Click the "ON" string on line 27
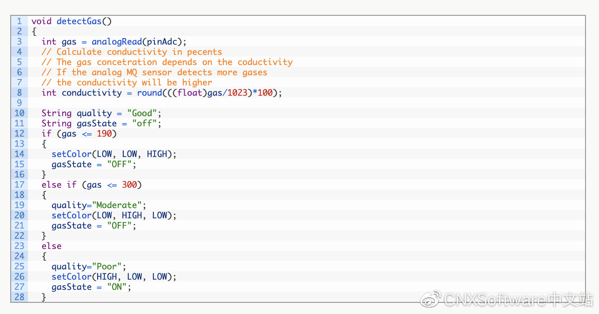This screenshot has width=599, height=314. coord(117,287)
